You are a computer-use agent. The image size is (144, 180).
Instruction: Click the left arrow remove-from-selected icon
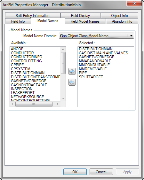72,82
